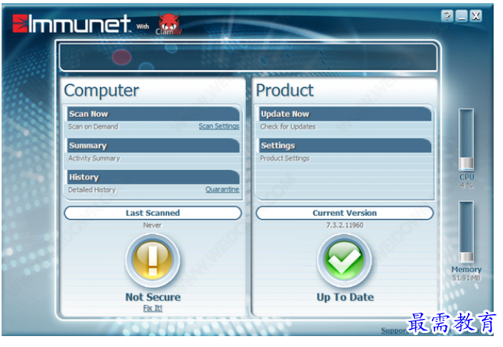Open the Quarantine link
Screen dimensions: 503x347
223,189
